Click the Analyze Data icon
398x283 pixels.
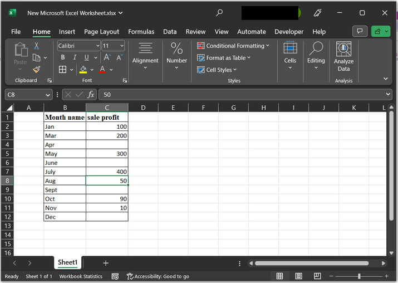coord(343,50)
